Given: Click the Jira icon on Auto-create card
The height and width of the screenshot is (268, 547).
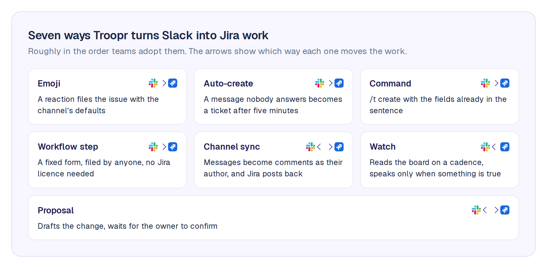Looking at the screenshot, I should point(339,83).
